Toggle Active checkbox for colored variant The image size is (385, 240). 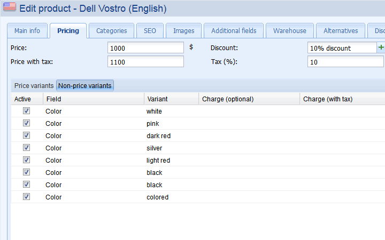pyautogui.click(x=27, y=196)
